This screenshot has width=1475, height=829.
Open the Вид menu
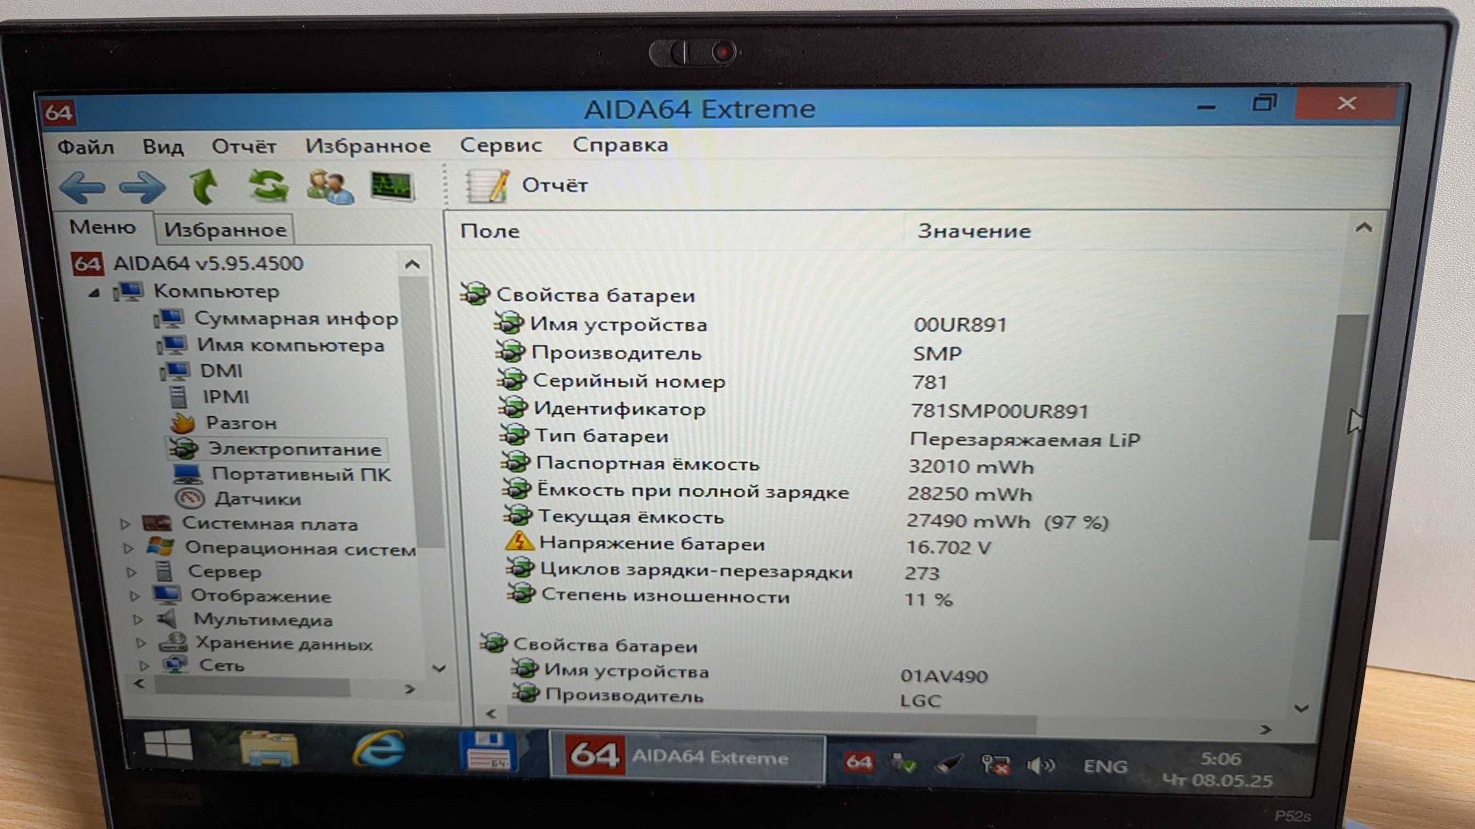pyautogui.click(x=163, y=147)
